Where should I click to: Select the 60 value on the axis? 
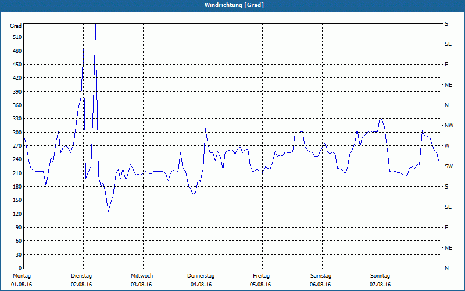pos(19,241)
